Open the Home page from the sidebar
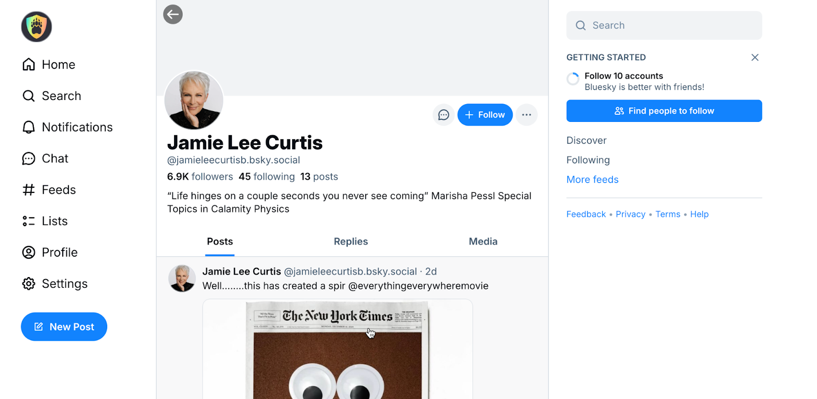The image size is (817, 399). tap(49, 64)
